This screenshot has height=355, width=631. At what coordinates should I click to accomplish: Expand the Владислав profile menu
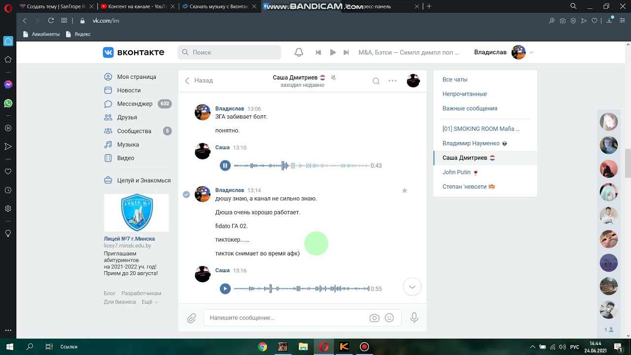504,52
